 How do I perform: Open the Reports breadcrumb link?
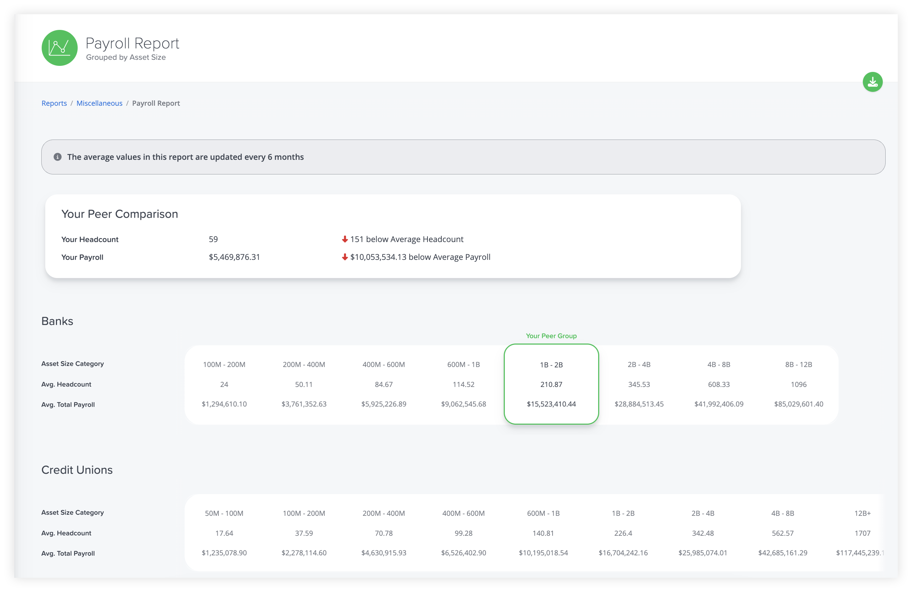54,103
